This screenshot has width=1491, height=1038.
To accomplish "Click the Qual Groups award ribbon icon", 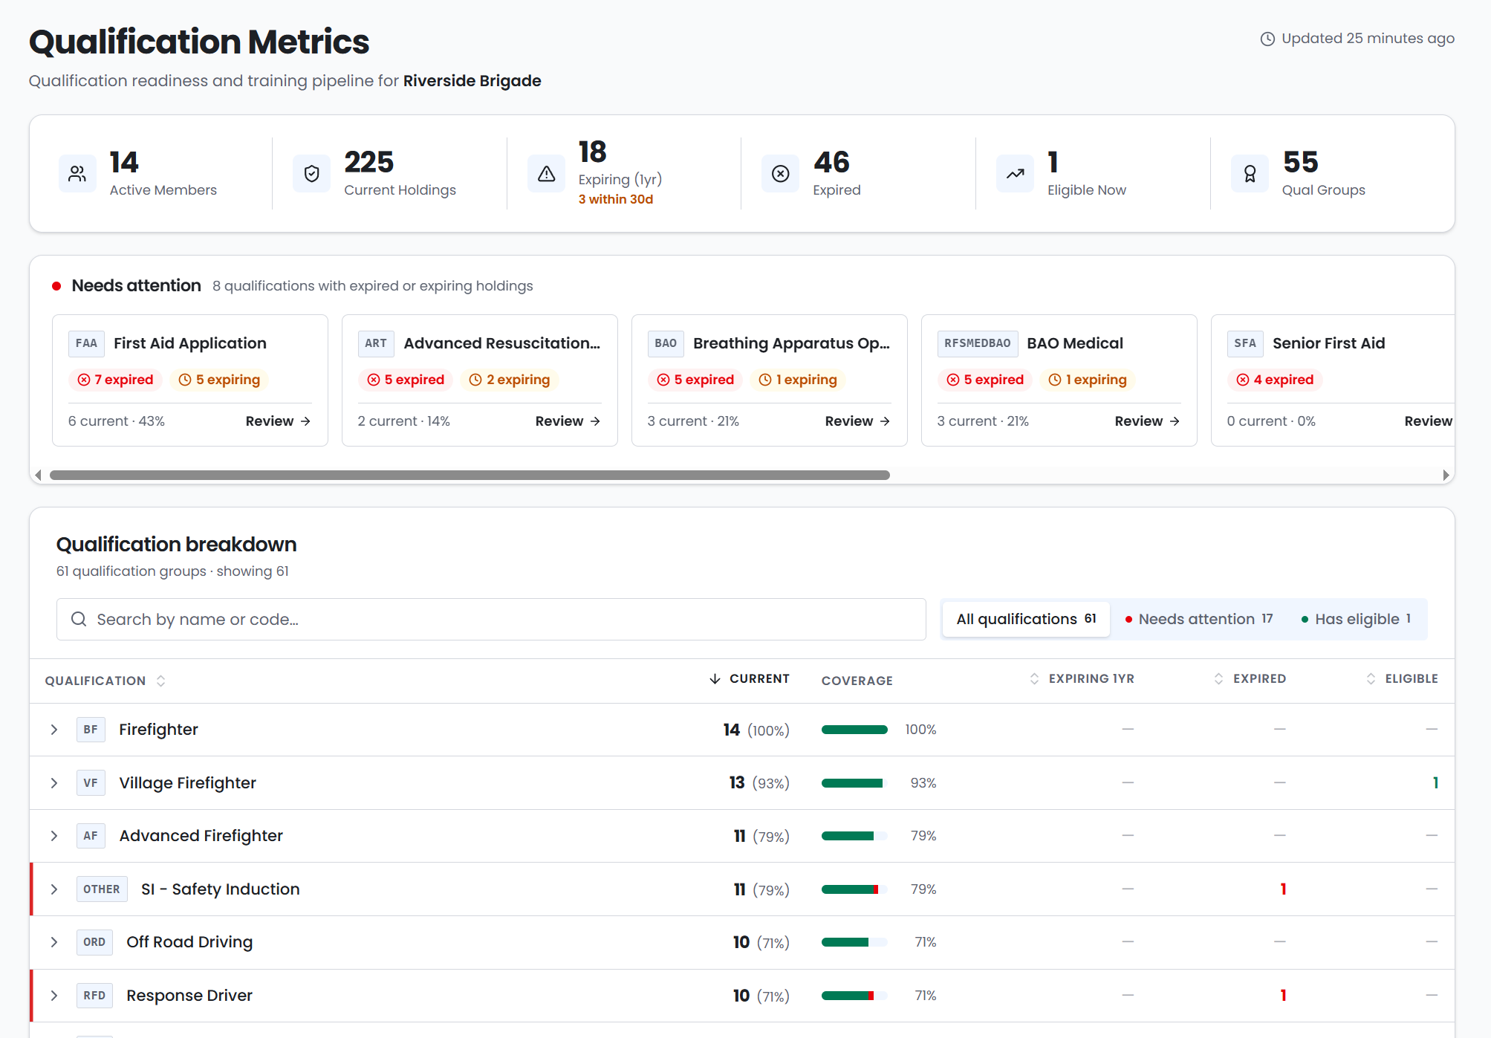I will [1250, 174].
